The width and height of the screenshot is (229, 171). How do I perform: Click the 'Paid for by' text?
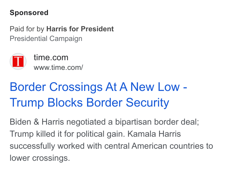[x=27, y=29]
